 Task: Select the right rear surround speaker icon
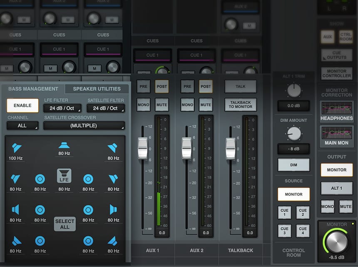tap(112, 241)
